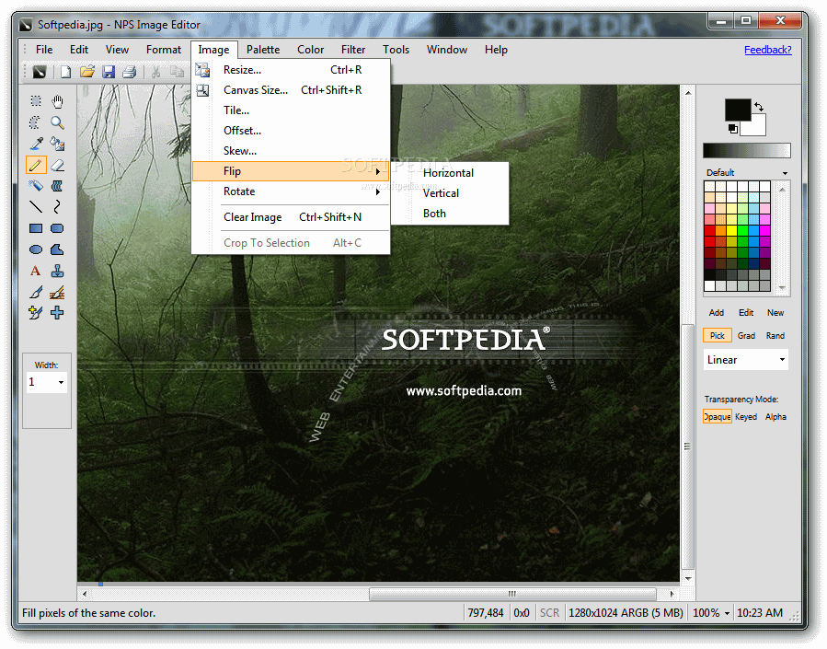Select the smudge tool with wavy icon
The width and height of the screenshot is (827, 649).
pos(57,186)
